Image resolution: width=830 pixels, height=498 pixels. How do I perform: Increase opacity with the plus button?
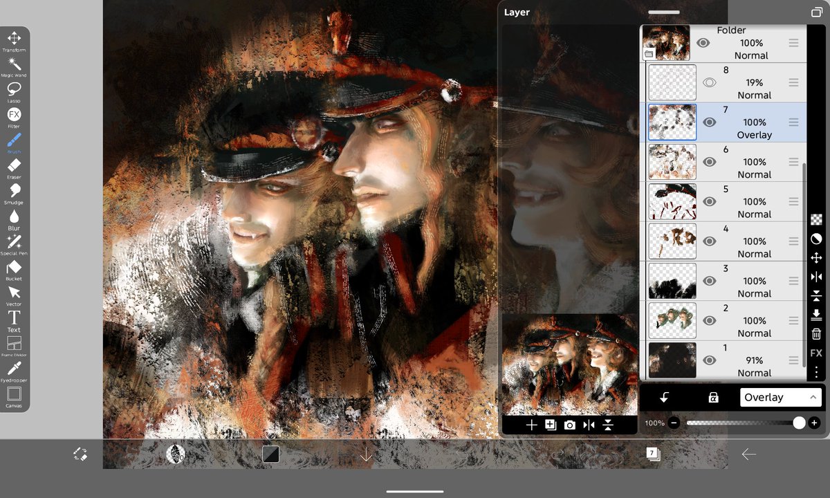814,423
